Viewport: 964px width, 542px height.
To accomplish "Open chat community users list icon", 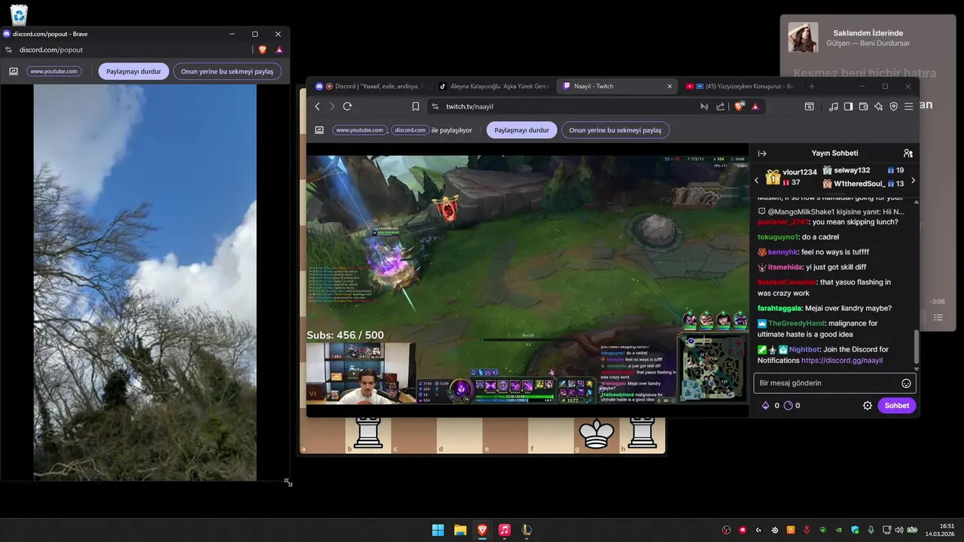I will (908, 154).
